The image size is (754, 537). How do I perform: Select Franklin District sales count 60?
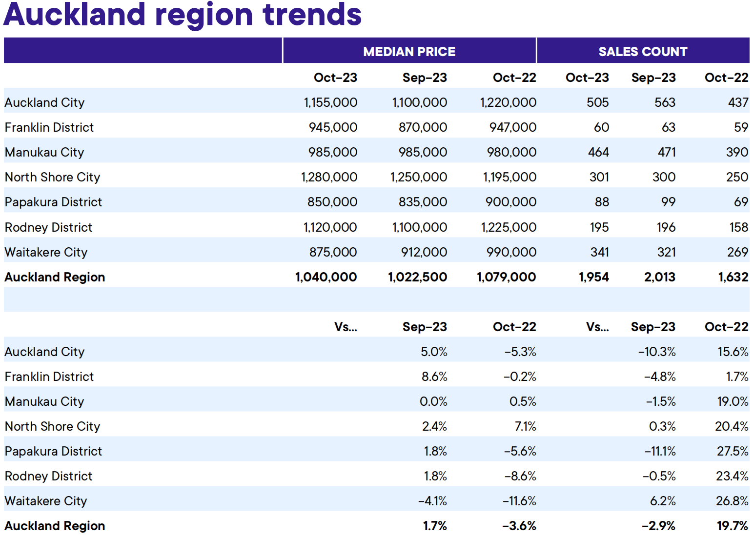[x=601, y=127]
